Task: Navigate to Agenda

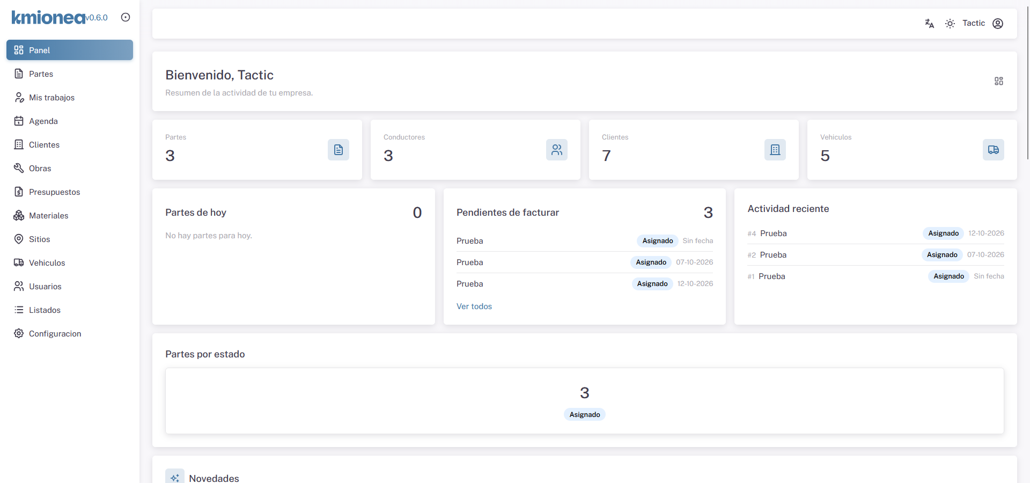Action: pyautogui.click(x=70, y=121)
